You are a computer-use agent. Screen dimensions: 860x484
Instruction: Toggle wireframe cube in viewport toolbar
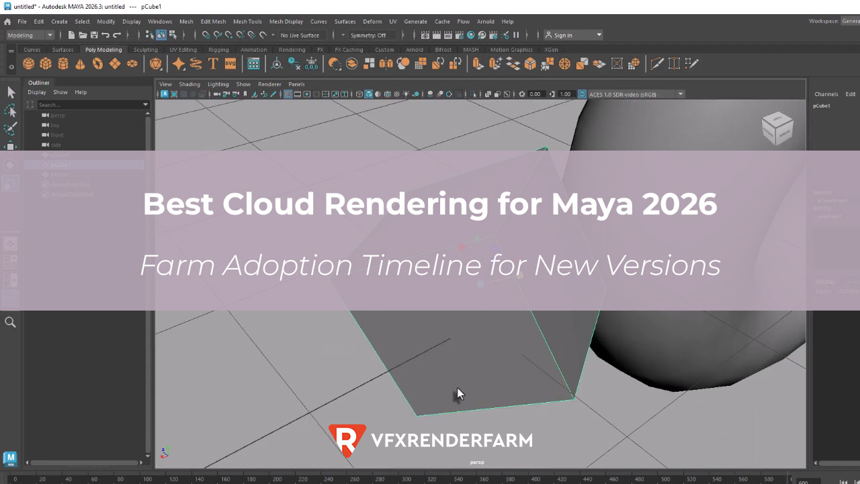tap(359, 94)
